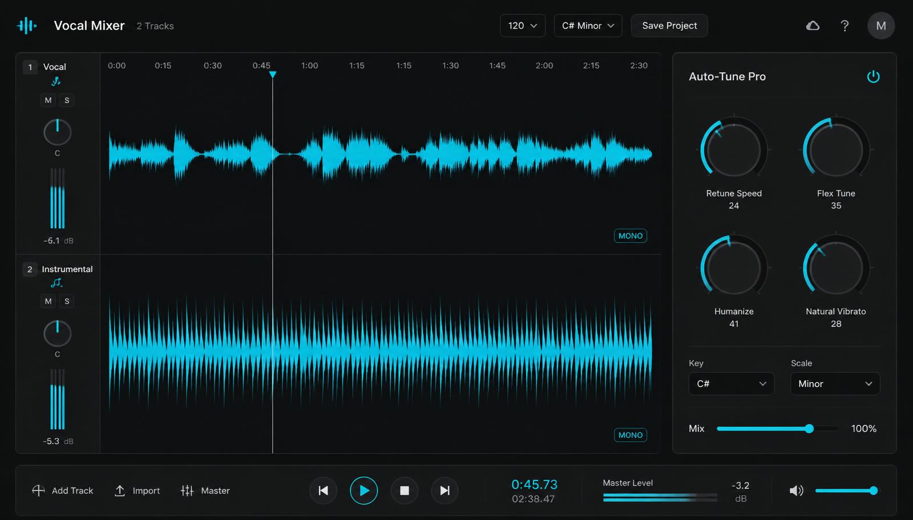
Task: Click the Mix 100% value
Action: click(864, 429)
